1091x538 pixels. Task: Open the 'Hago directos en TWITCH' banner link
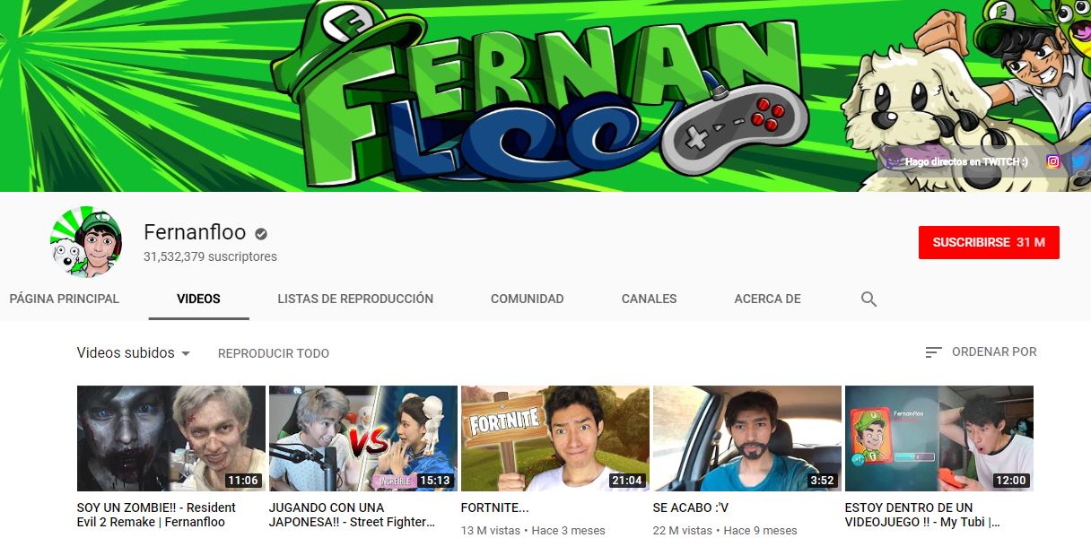[x=956, y=161]
